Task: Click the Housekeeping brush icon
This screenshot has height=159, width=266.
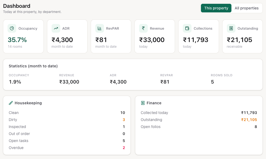Action: (11, 103)
